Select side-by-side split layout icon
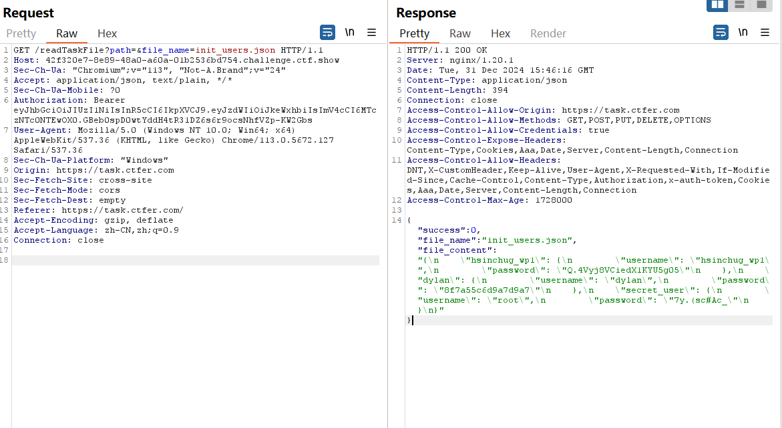 (717, 5)
